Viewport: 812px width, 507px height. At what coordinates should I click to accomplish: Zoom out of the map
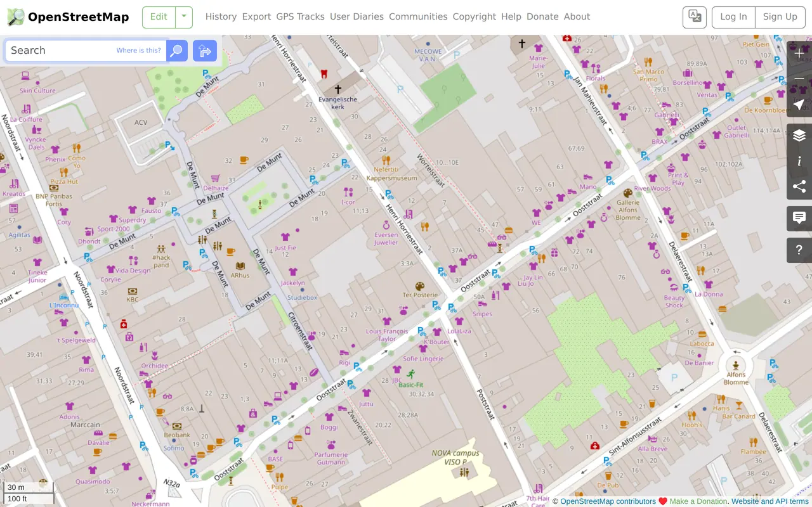[799, 79]
